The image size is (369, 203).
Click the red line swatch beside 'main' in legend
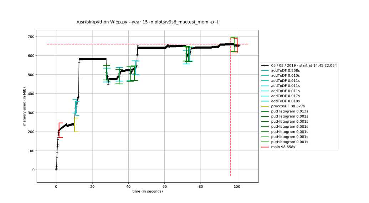[265, 147]
